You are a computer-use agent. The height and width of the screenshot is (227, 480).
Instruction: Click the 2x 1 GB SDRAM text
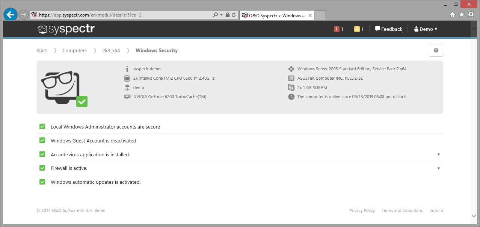pyautogui.click(x=312, y=88)
